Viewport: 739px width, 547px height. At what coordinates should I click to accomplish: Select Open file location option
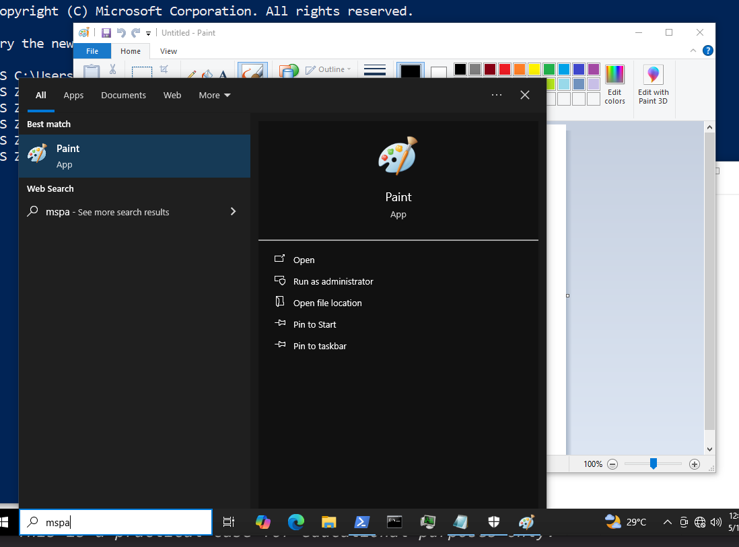click(x=327, y=303)
